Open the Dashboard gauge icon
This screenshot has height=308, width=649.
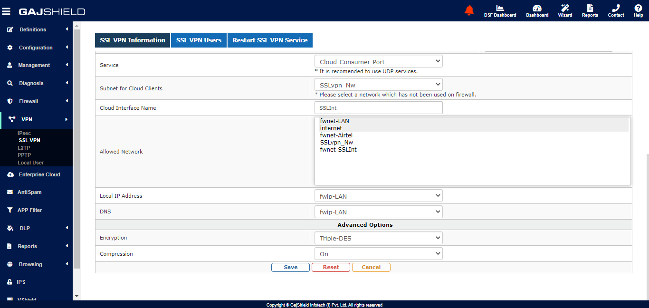click(x=537, y=8)
